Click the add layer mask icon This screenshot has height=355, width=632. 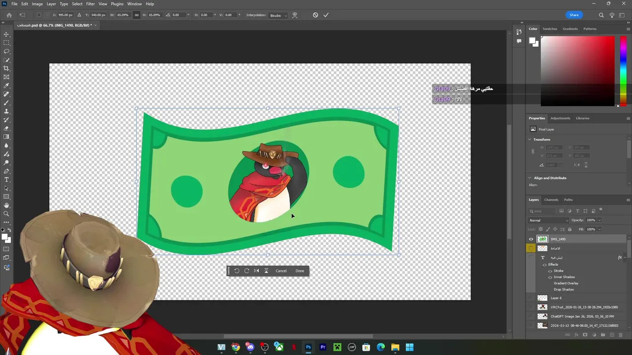(585, 335)
